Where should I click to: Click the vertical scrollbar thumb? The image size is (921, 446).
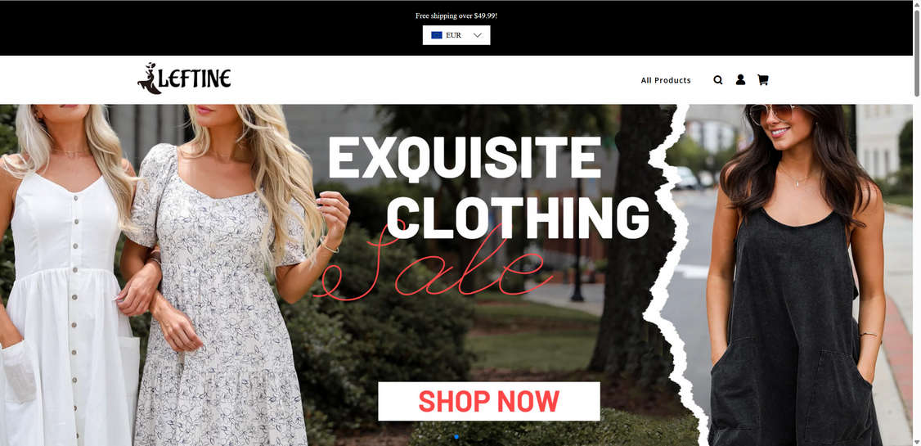click(916, 52)
